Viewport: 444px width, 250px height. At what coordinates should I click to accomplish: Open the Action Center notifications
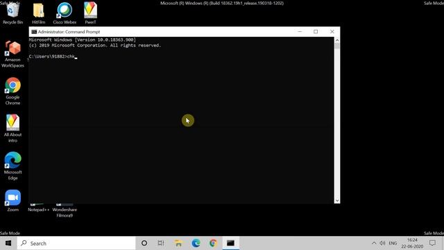click(432, 243)
